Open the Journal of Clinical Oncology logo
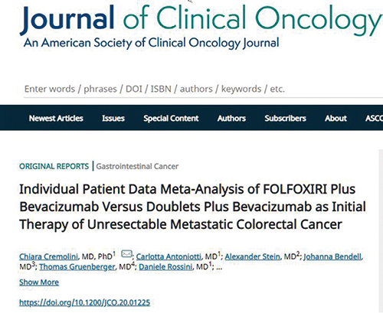 (x=201, y=19)
